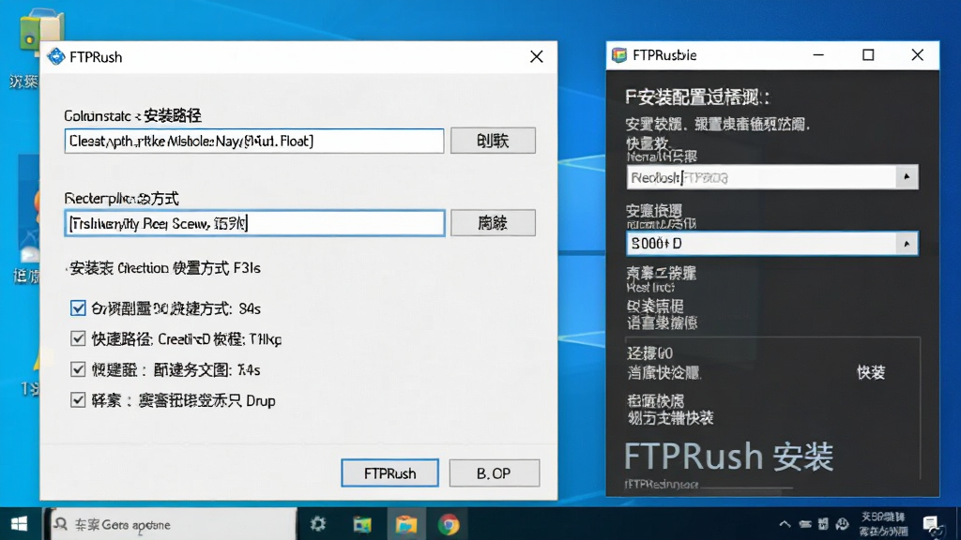The image size is (961, 540).
Task: Close the FTPRusbie window
Action: 918,55
